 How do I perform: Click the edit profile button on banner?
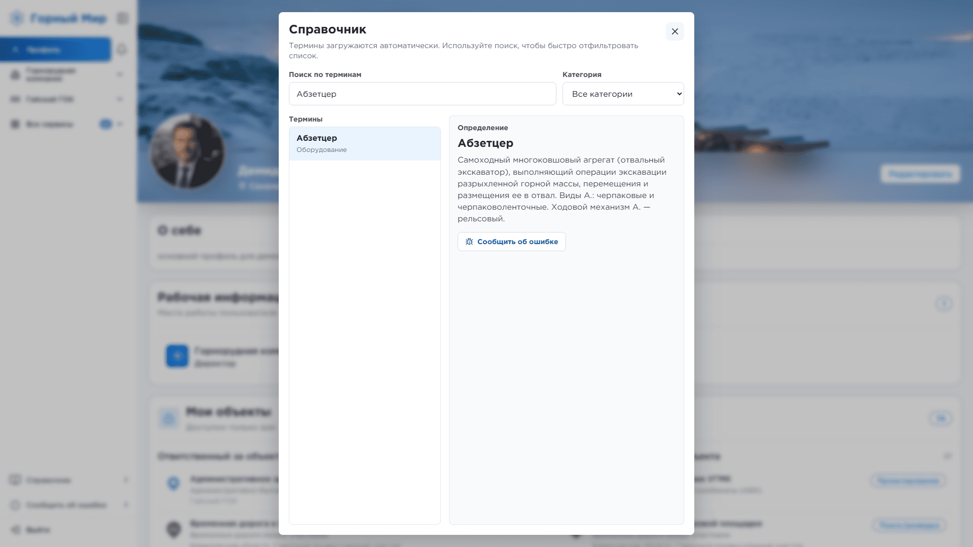920,174
